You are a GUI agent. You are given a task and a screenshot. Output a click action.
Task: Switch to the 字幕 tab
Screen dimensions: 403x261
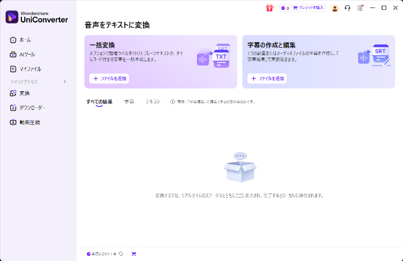coord(129,102)
